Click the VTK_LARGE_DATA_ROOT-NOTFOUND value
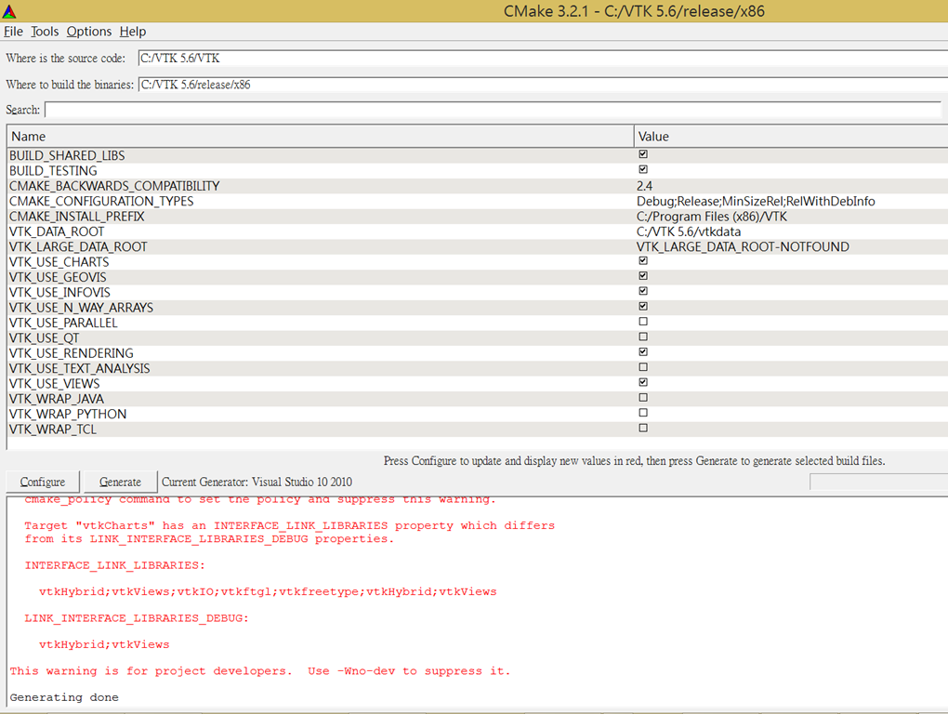Image resolution: width=948 pixels, height=714 pixels. click(x=743, y=246)
